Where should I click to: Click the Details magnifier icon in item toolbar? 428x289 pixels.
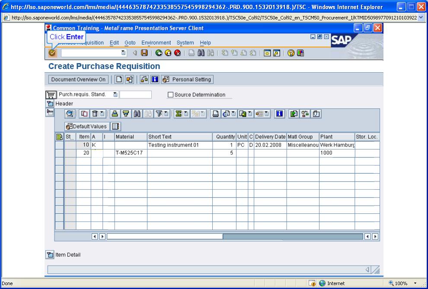70,114
